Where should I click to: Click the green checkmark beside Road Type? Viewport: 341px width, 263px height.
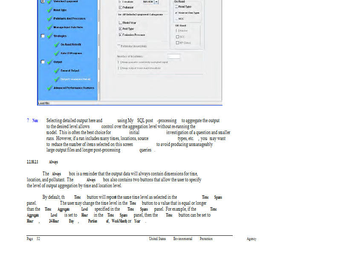tap(49, 9)
